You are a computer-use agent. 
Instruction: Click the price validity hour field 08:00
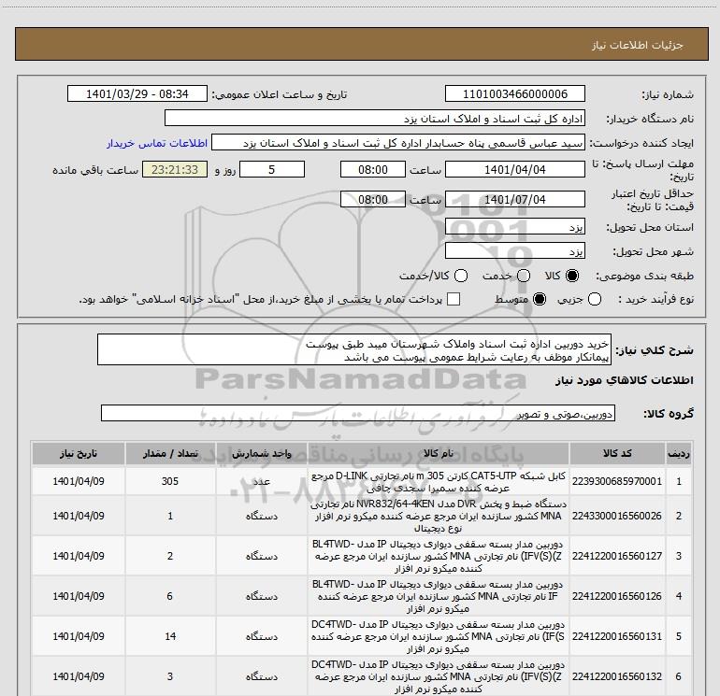(373, 200)
